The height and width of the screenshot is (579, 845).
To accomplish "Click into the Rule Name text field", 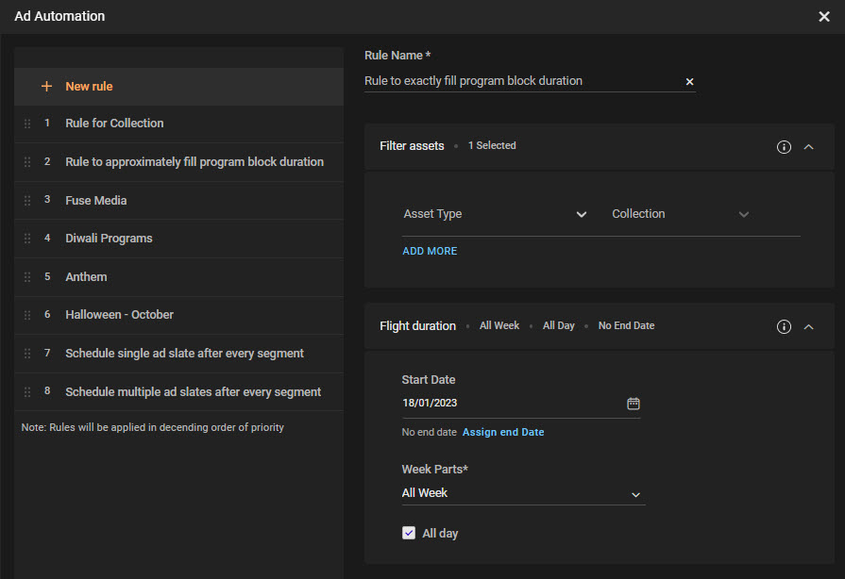I will [x=519, y=81].
